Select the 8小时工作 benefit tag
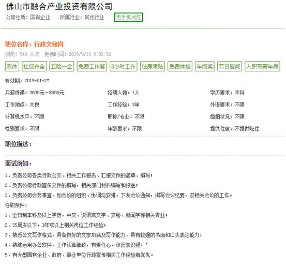Image resolution: width=286 pixels, height=267 pixels. pyautogui.click(x=124, y=66)
